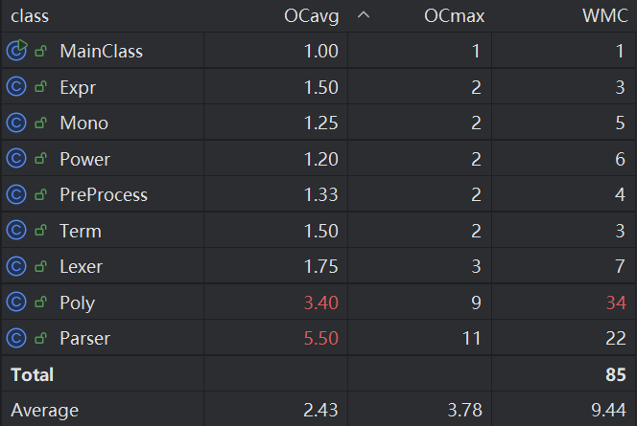Click the PreProcess class icon
Screen dimensions: 637x426
pos(16,194)
